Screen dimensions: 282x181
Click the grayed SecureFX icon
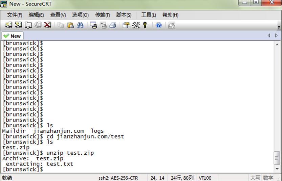tap(172, 25)
